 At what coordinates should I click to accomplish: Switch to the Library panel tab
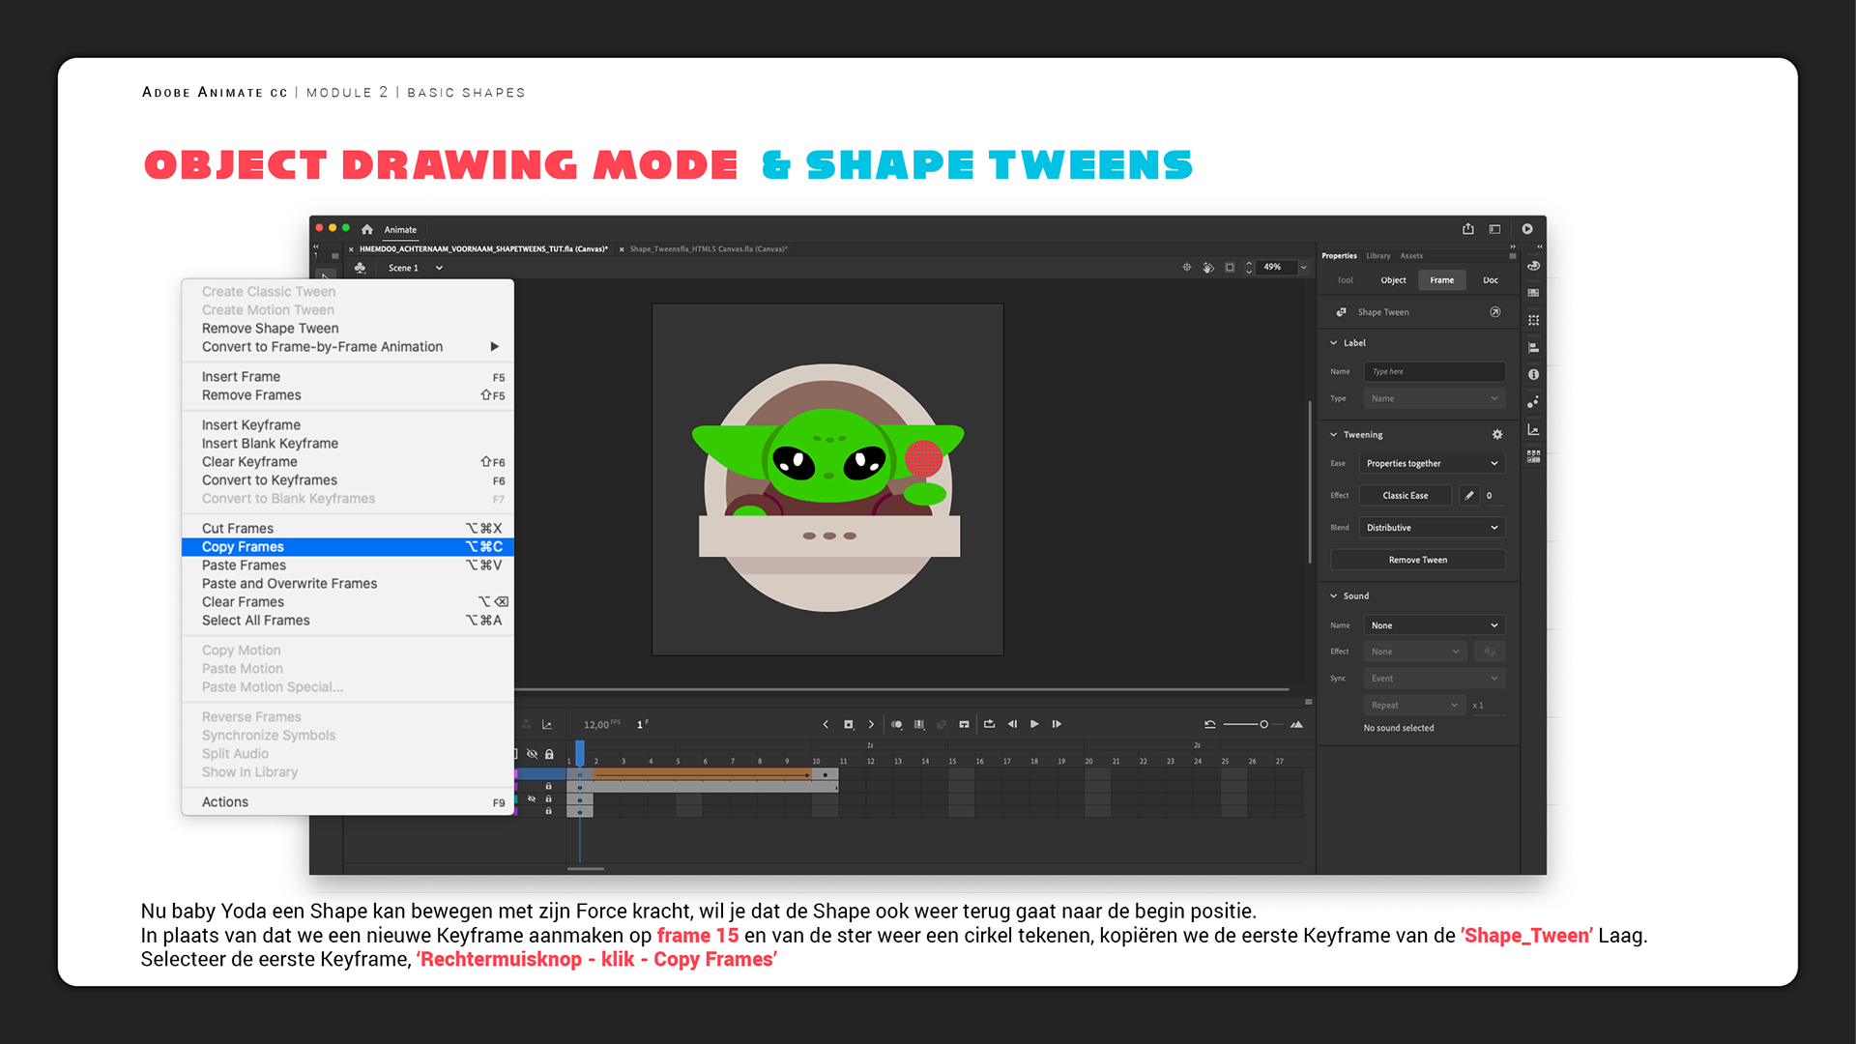tap(1377, 256)
